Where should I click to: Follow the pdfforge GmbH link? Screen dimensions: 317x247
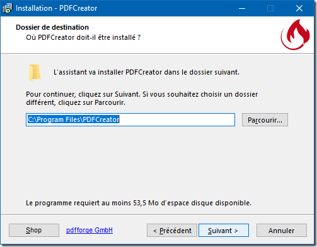coord(89,230)
